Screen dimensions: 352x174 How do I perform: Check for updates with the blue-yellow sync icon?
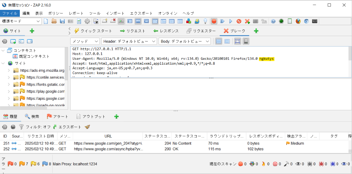pos(197,21)
